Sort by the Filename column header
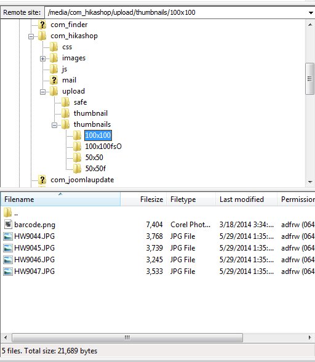 [60, 199]
